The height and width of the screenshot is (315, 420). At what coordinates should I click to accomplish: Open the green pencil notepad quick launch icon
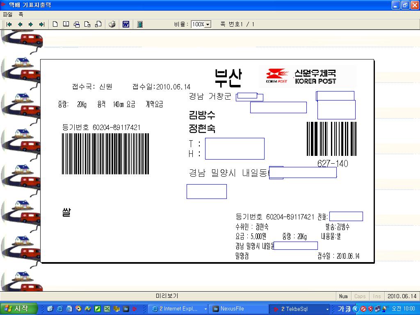pos(98,309)
